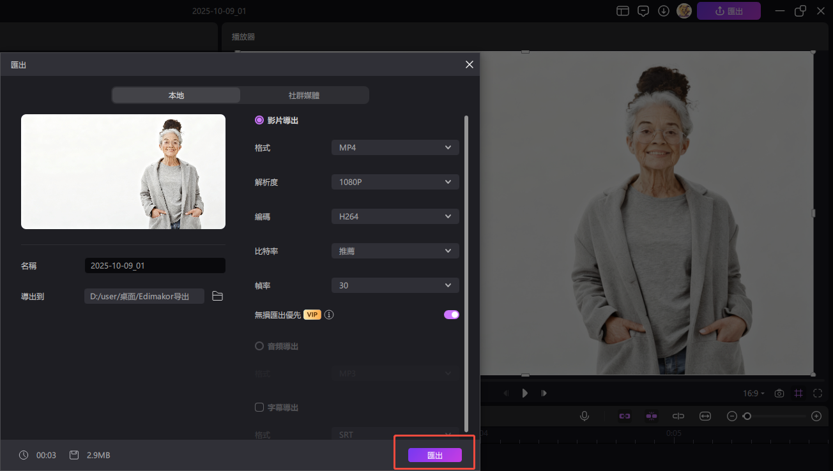Click the snapshot camera icon under the player
This screenshot has width=833, height=471.
(x=779, y=393)
